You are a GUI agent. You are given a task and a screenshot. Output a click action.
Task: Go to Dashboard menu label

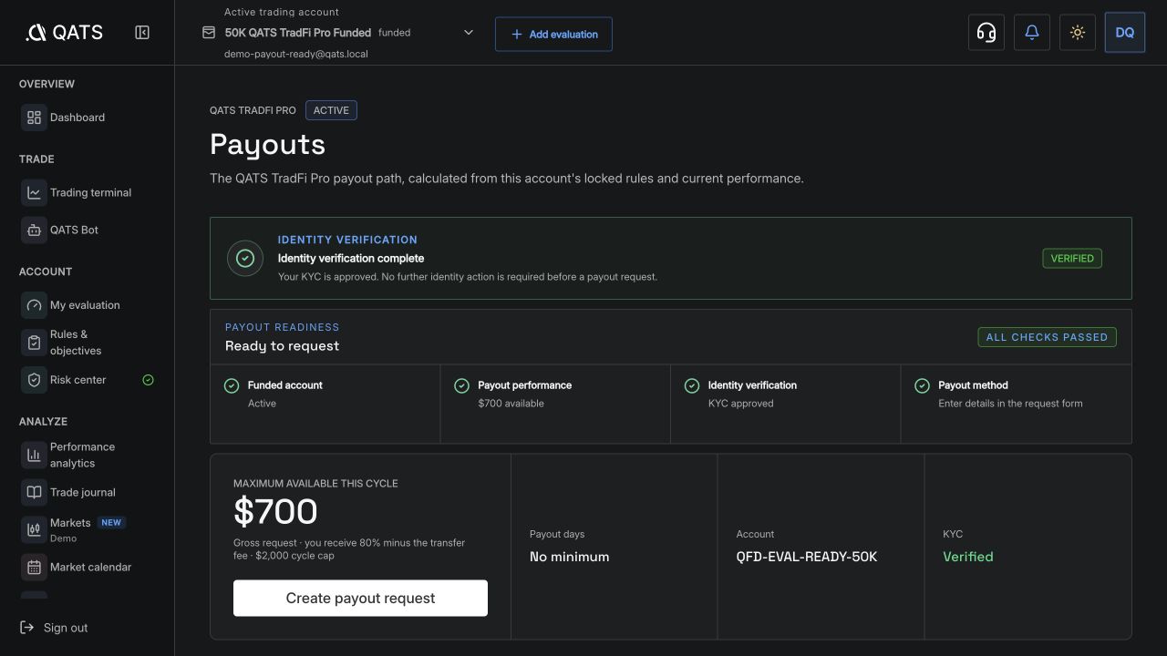tap(77, 118)
